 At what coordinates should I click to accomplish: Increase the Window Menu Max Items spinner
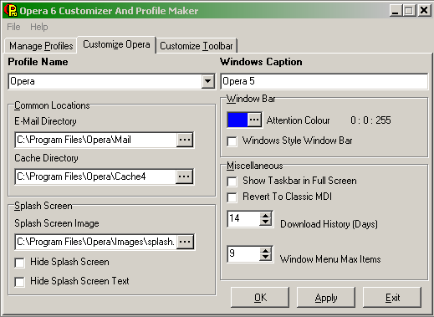click(266, 250)
